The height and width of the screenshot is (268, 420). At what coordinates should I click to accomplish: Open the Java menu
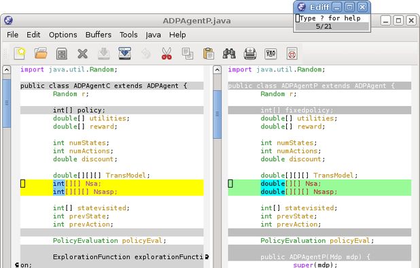(153, 35)
